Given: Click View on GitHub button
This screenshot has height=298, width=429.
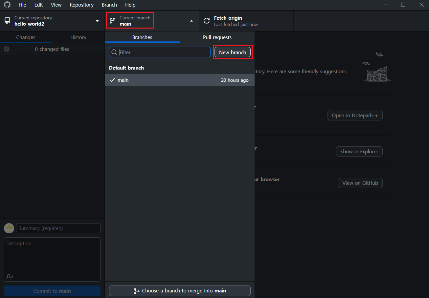Looking at the screenshot, I should tap(360, 183).
